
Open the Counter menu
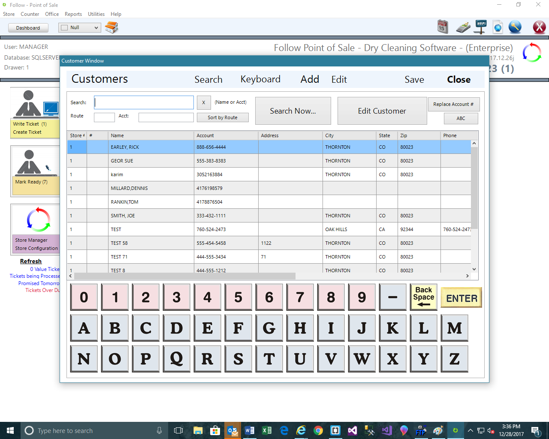30,14
